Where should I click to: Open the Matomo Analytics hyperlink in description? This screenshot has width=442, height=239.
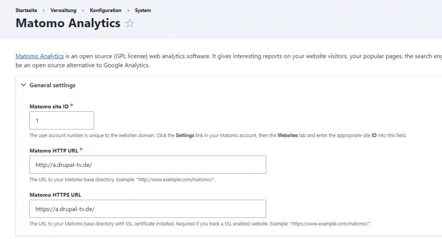click(40, 57)
